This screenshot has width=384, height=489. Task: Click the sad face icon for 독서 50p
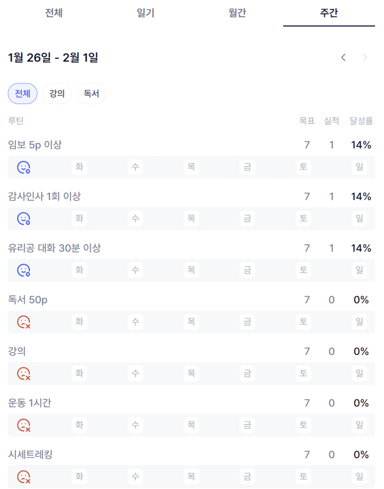(x=23, y=322)
